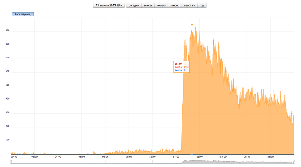Click the 00:00 time axis label
Image resolution: width=301 pixels, height=167 pixels.
(14, 157)
